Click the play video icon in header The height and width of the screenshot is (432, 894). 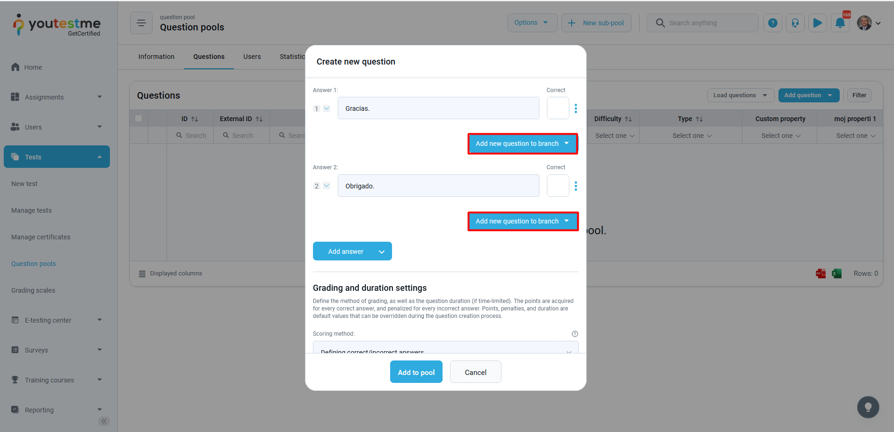tap(817, 23)
